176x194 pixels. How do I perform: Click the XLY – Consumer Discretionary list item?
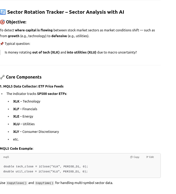[36, 132]
